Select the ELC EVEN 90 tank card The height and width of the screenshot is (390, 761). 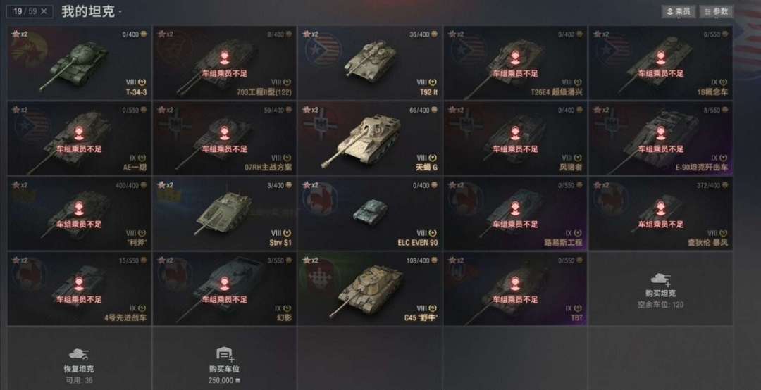[370, 213]
